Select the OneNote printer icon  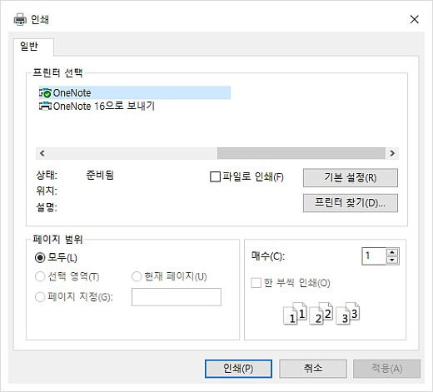tap(45, 93)
